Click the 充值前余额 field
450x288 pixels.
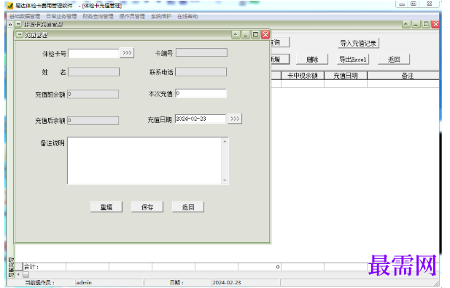[x=93, y=95]
